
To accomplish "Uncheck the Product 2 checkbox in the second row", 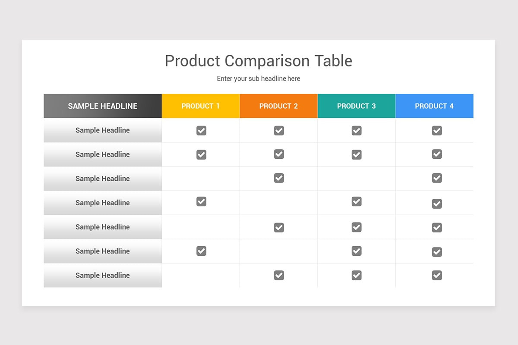I will [x=279, y=154].
